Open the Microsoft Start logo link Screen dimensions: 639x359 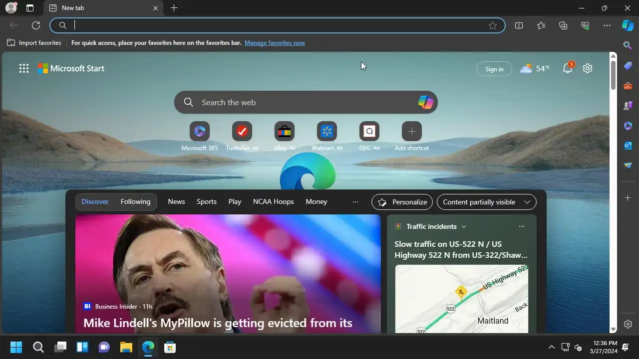coord(71,68)
